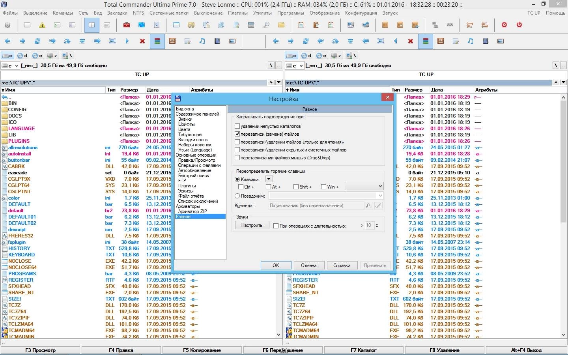Click the film strip icon in right panel toolbar

486,41
